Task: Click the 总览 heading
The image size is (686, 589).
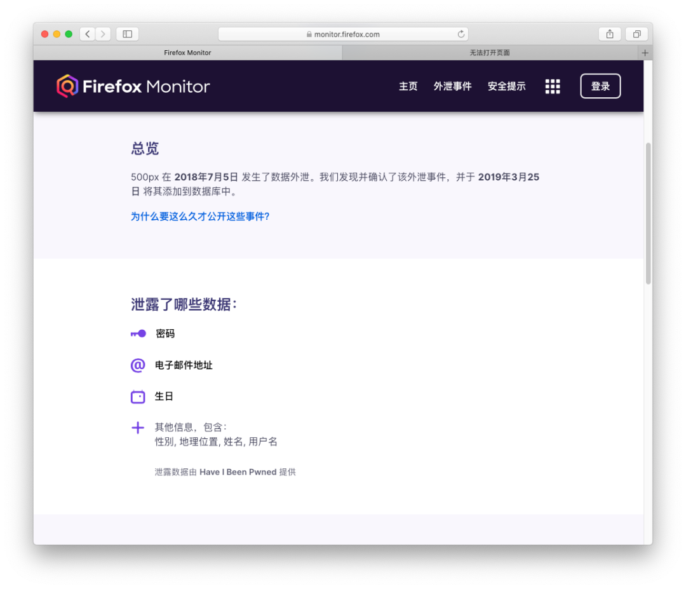Action: pos(145,149)
